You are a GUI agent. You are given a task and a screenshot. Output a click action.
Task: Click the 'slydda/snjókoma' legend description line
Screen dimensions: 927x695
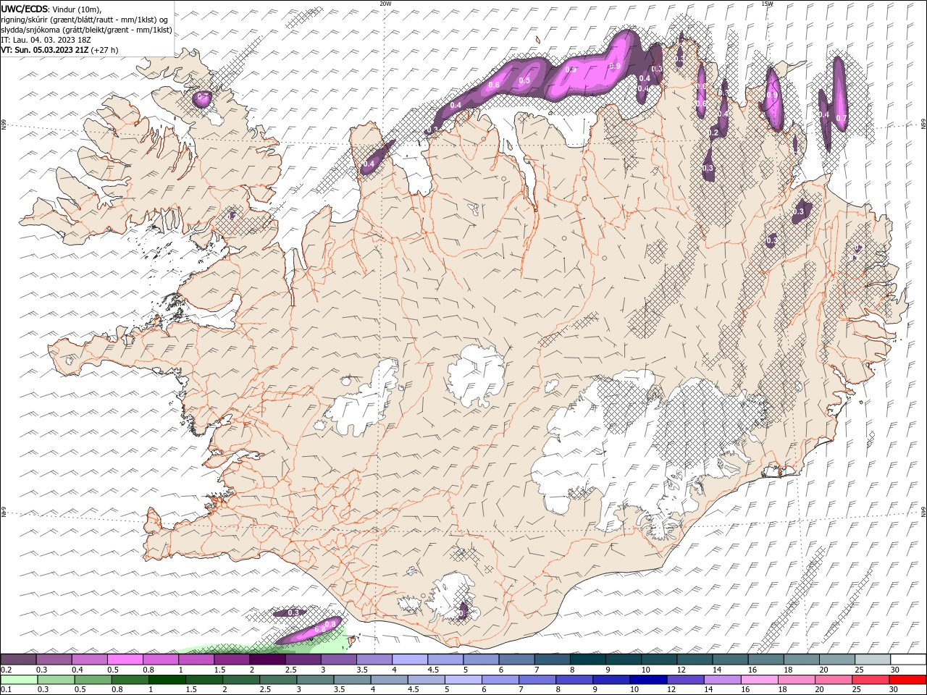point(86,30)
